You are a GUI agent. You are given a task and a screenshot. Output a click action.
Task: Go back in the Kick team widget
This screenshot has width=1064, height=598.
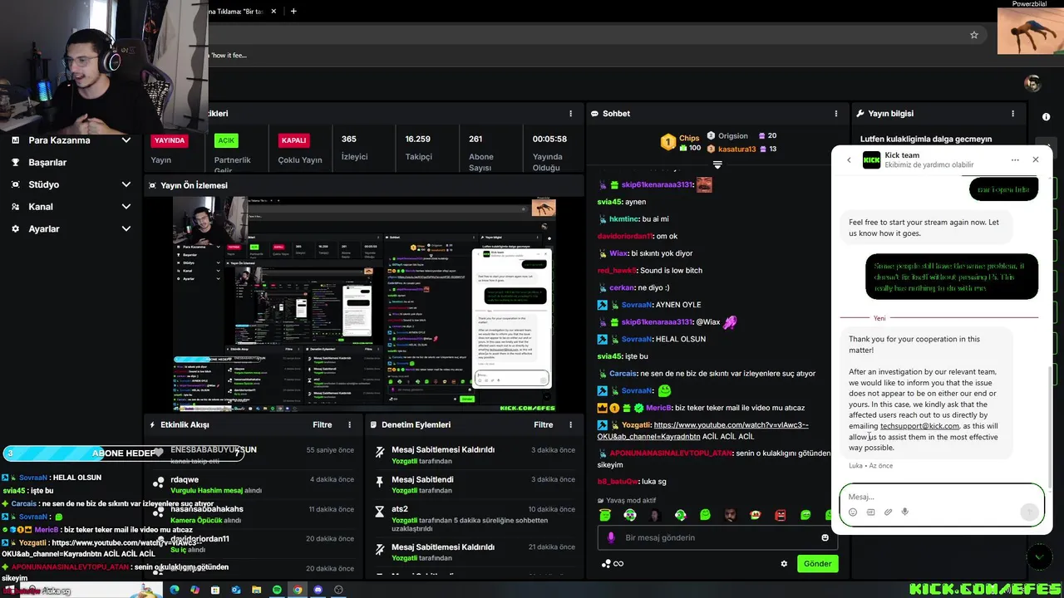coord(849,160)
